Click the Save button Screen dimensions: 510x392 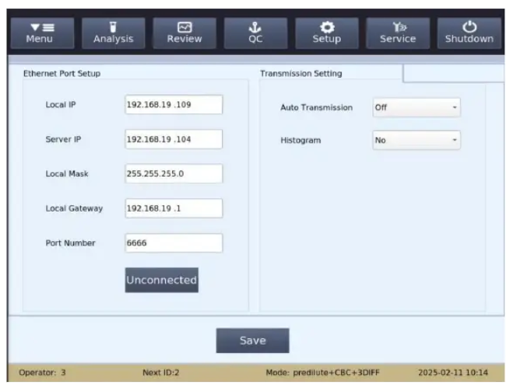coord(253,341)
